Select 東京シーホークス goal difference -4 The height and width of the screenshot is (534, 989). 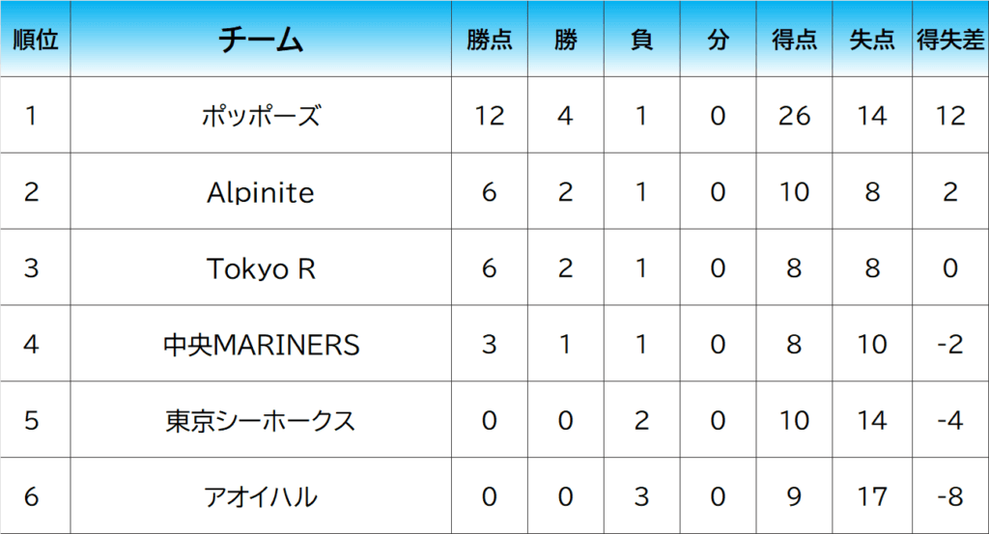tap(950, 421)
